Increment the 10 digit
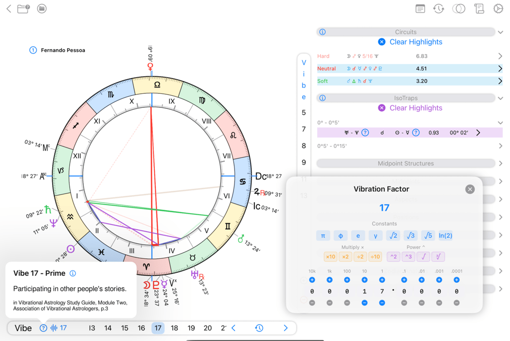Viewport: 510px width, 341px height. (364, 280)
